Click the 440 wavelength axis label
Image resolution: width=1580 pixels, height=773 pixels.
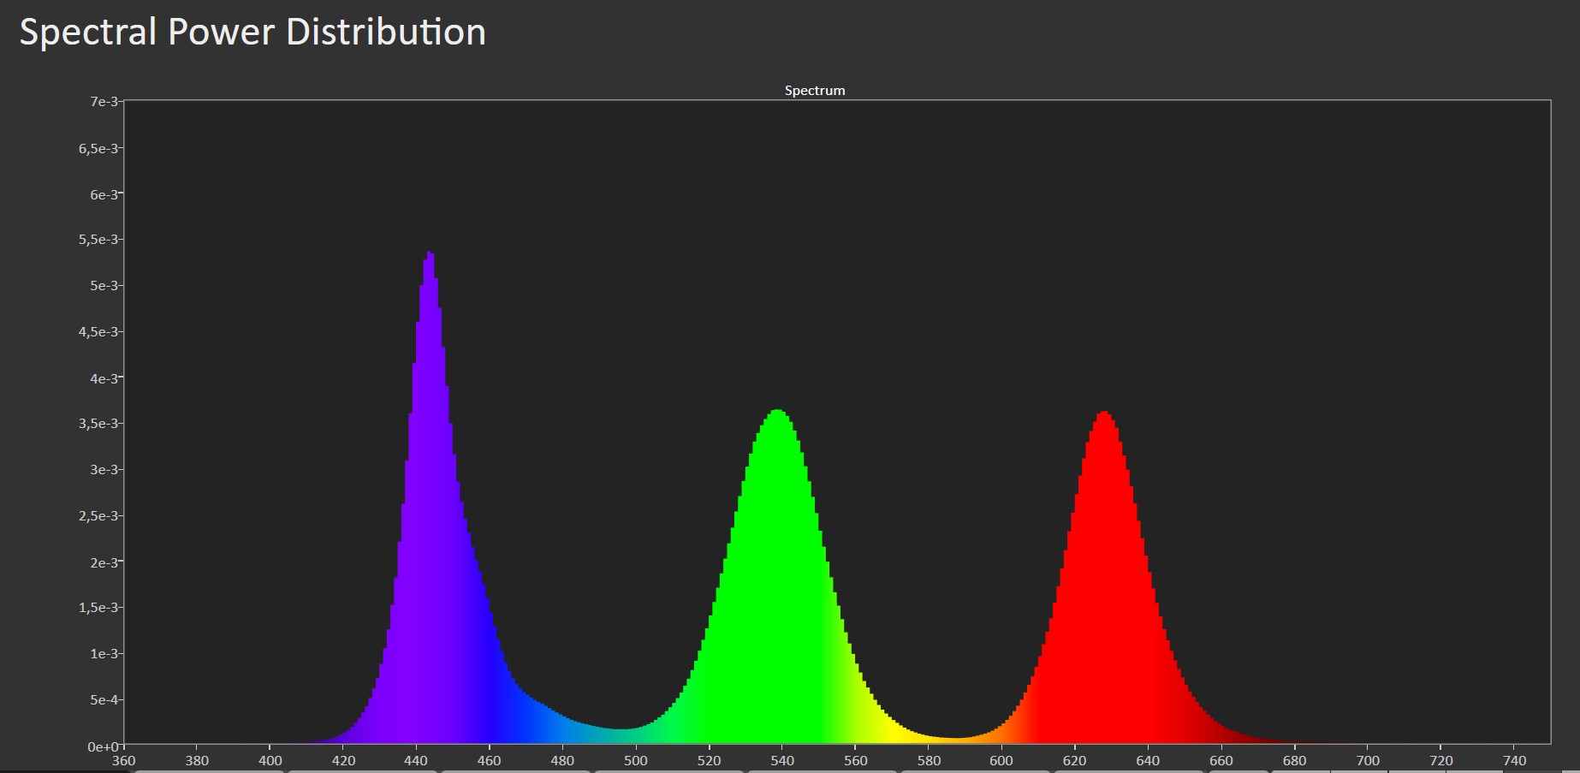[x=416, y=761]
